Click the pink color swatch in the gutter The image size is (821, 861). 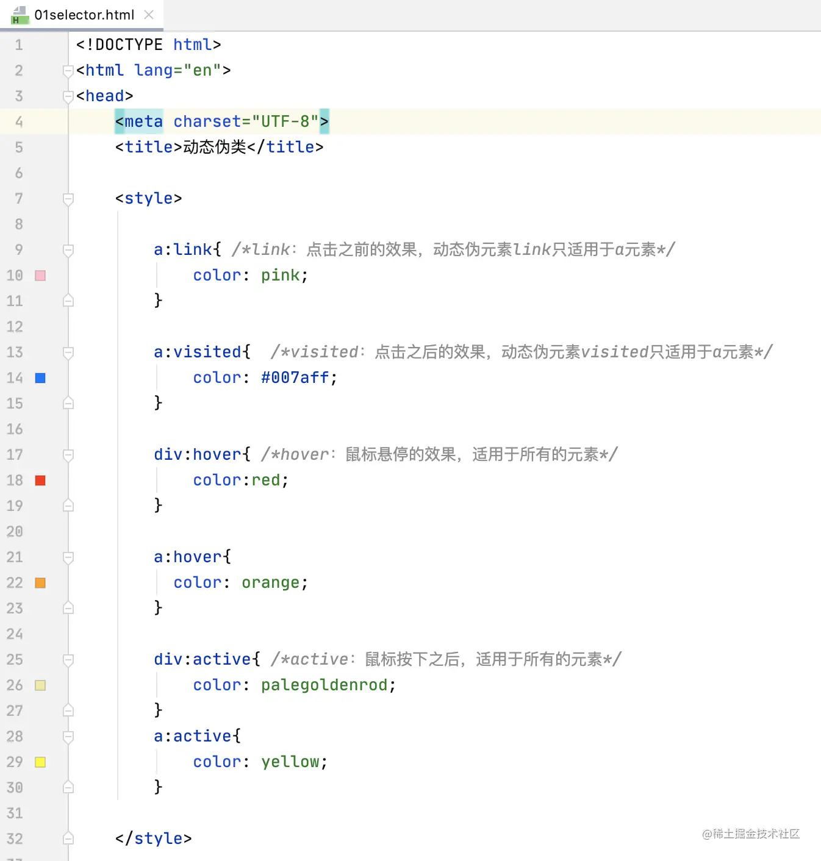pos(40,276)
